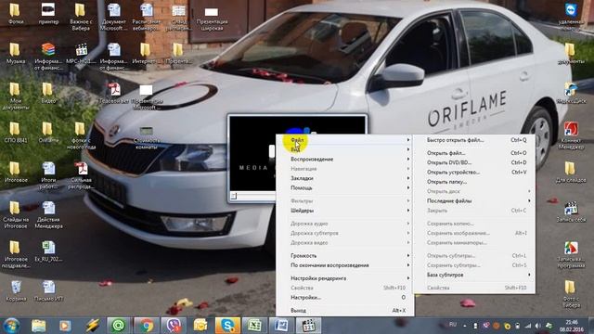This screenshot has height=334, width=594.
Task: Open the Сильная распродажа PDF file
Action: click(81, 175)
